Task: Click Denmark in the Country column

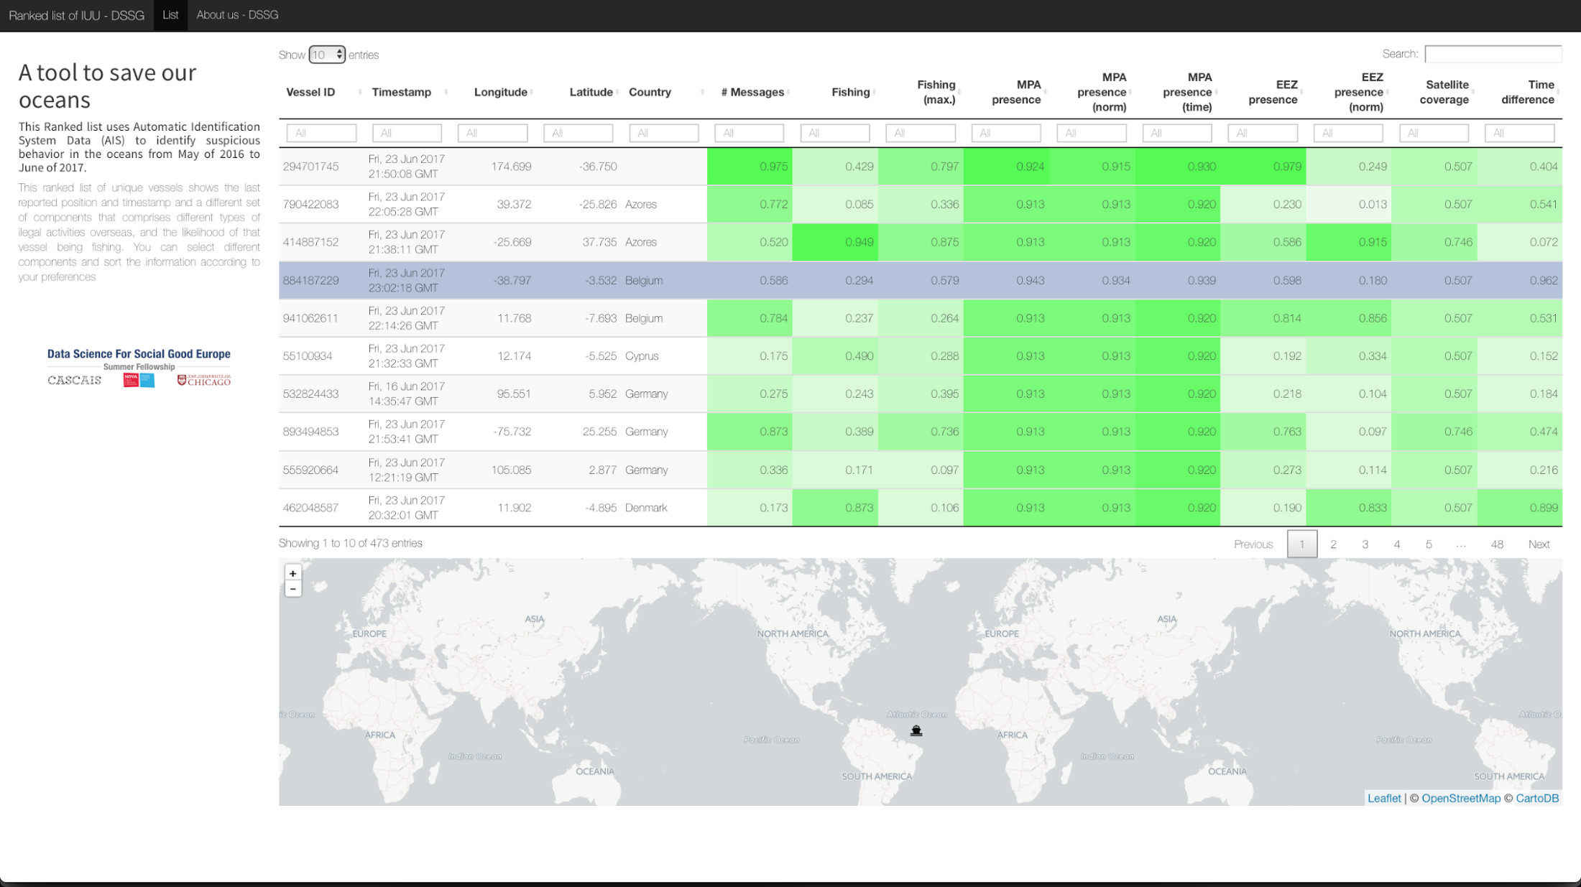Action: [x=646, y=508]
